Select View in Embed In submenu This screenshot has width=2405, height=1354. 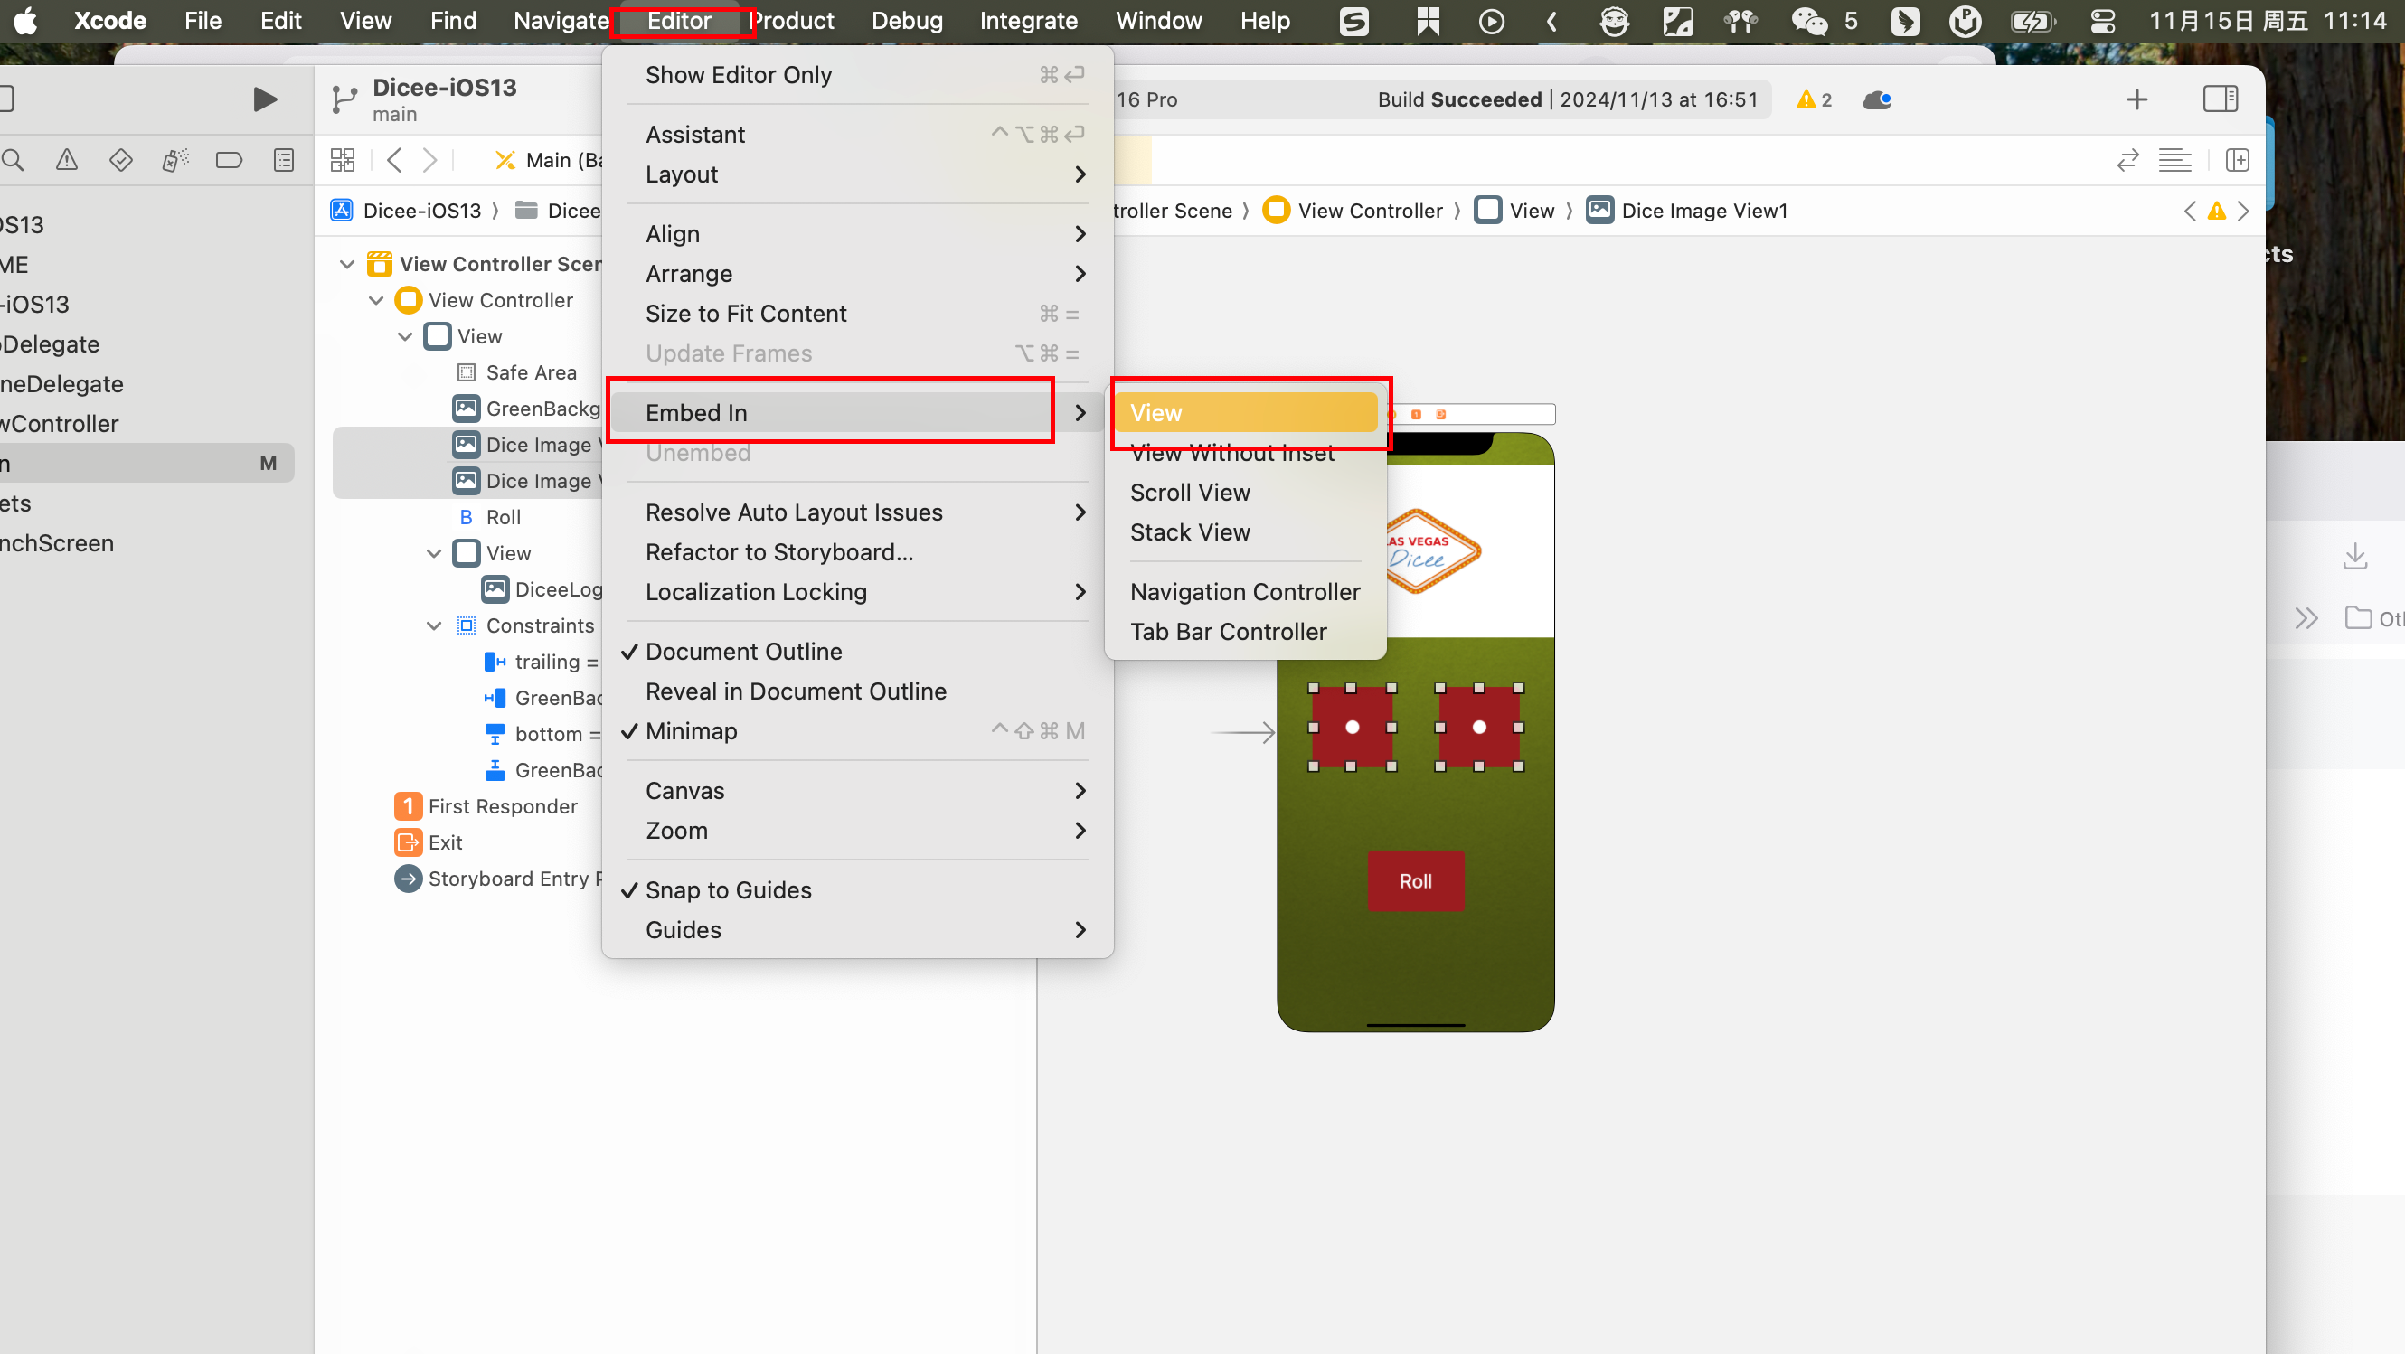coord(1244,412)
